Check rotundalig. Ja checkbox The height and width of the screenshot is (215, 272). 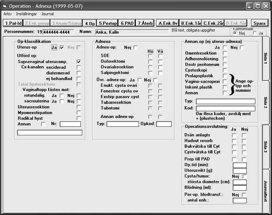click(62, 96)
